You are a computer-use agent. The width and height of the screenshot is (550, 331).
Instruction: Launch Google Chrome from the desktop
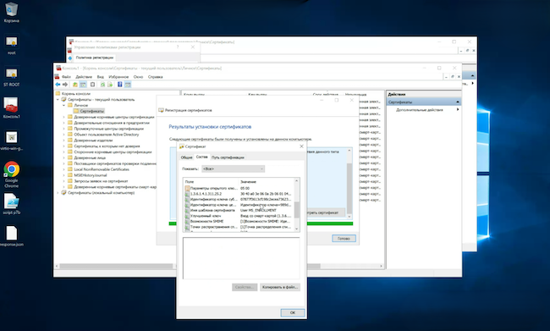point(11,174)
